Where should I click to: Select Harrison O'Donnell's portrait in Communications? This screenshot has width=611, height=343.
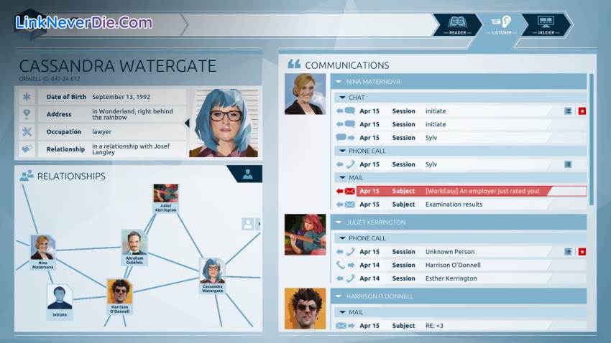tap(305, 309)
